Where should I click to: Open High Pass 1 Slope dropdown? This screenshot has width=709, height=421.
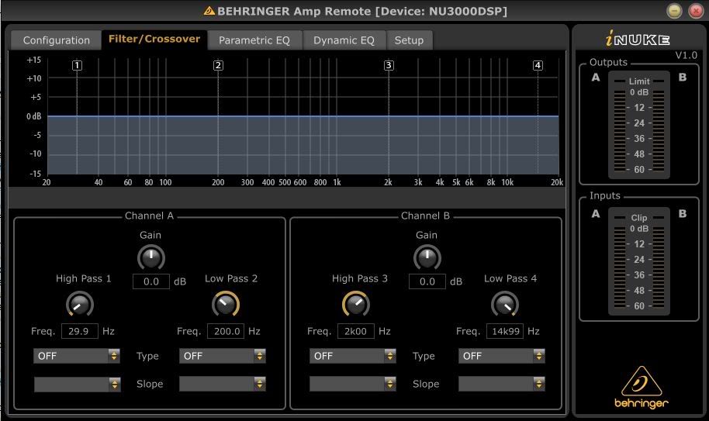[x=78, y=385]
